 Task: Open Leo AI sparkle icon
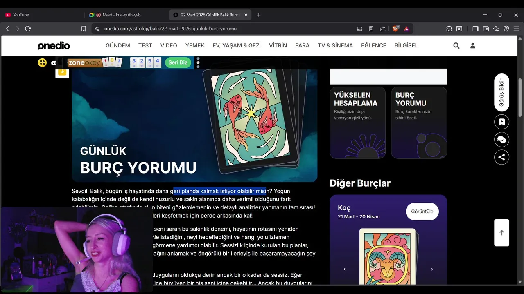pos(496,29)
